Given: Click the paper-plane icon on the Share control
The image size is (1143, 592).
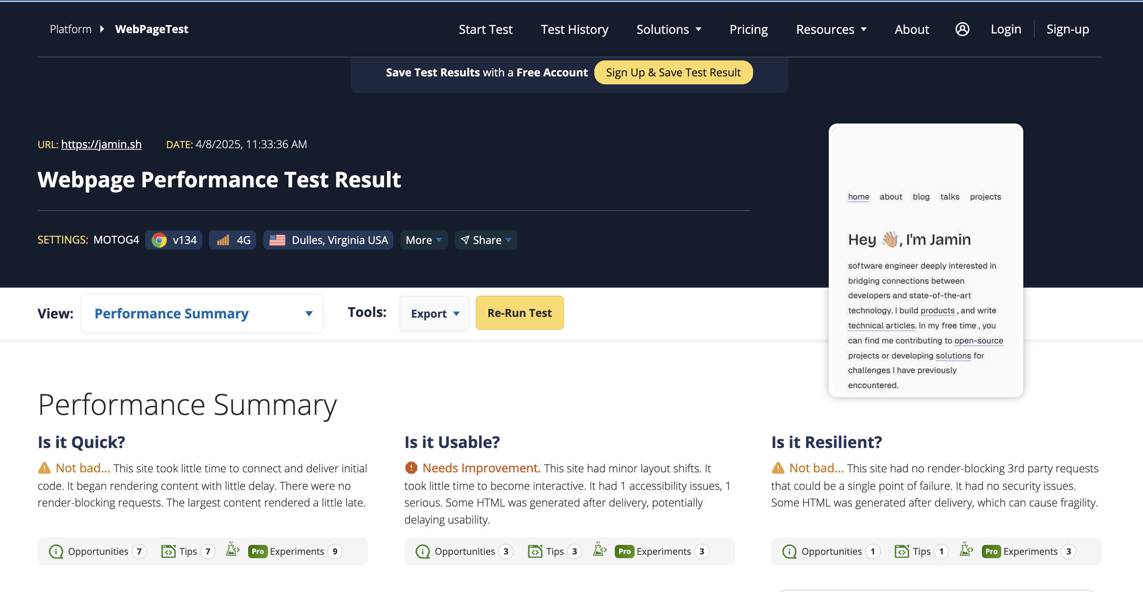Looking at the screenshot, I should [465, 240].
